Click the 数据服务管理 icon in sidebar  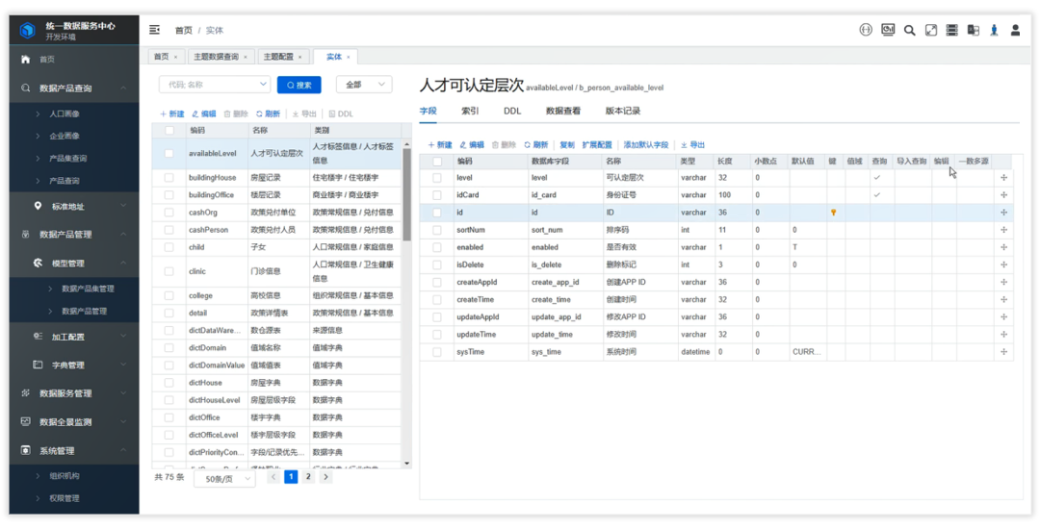pyautogui.click(x=26, y=393)
